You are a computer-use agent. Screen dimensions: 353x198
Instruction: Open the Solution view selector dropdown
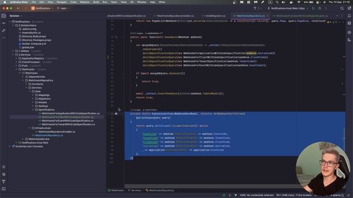pos(16,16)
